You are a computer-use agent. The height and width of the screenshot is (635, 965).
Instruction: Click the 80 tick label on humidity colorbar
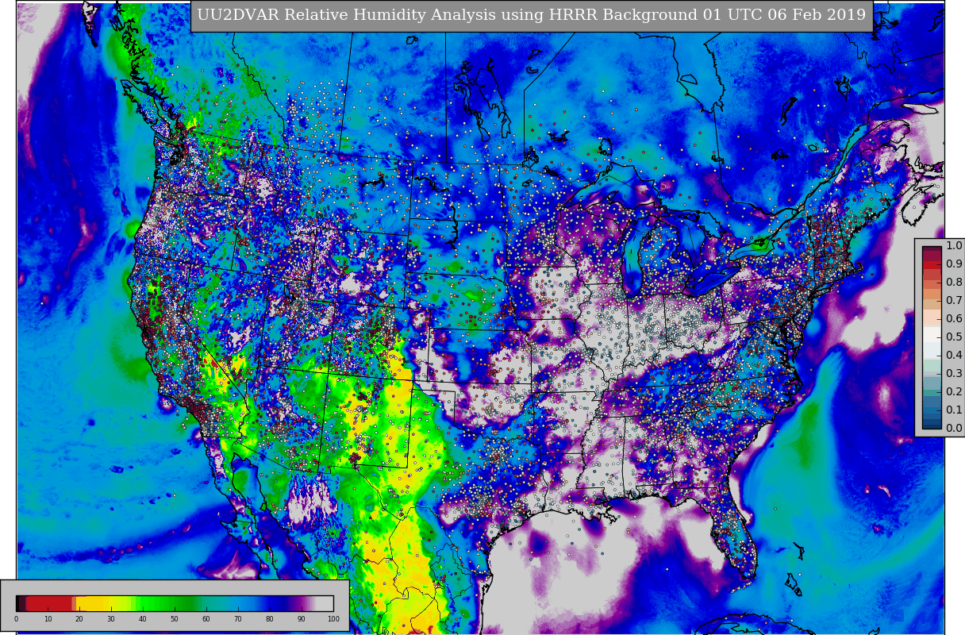(x=270, y=619)
